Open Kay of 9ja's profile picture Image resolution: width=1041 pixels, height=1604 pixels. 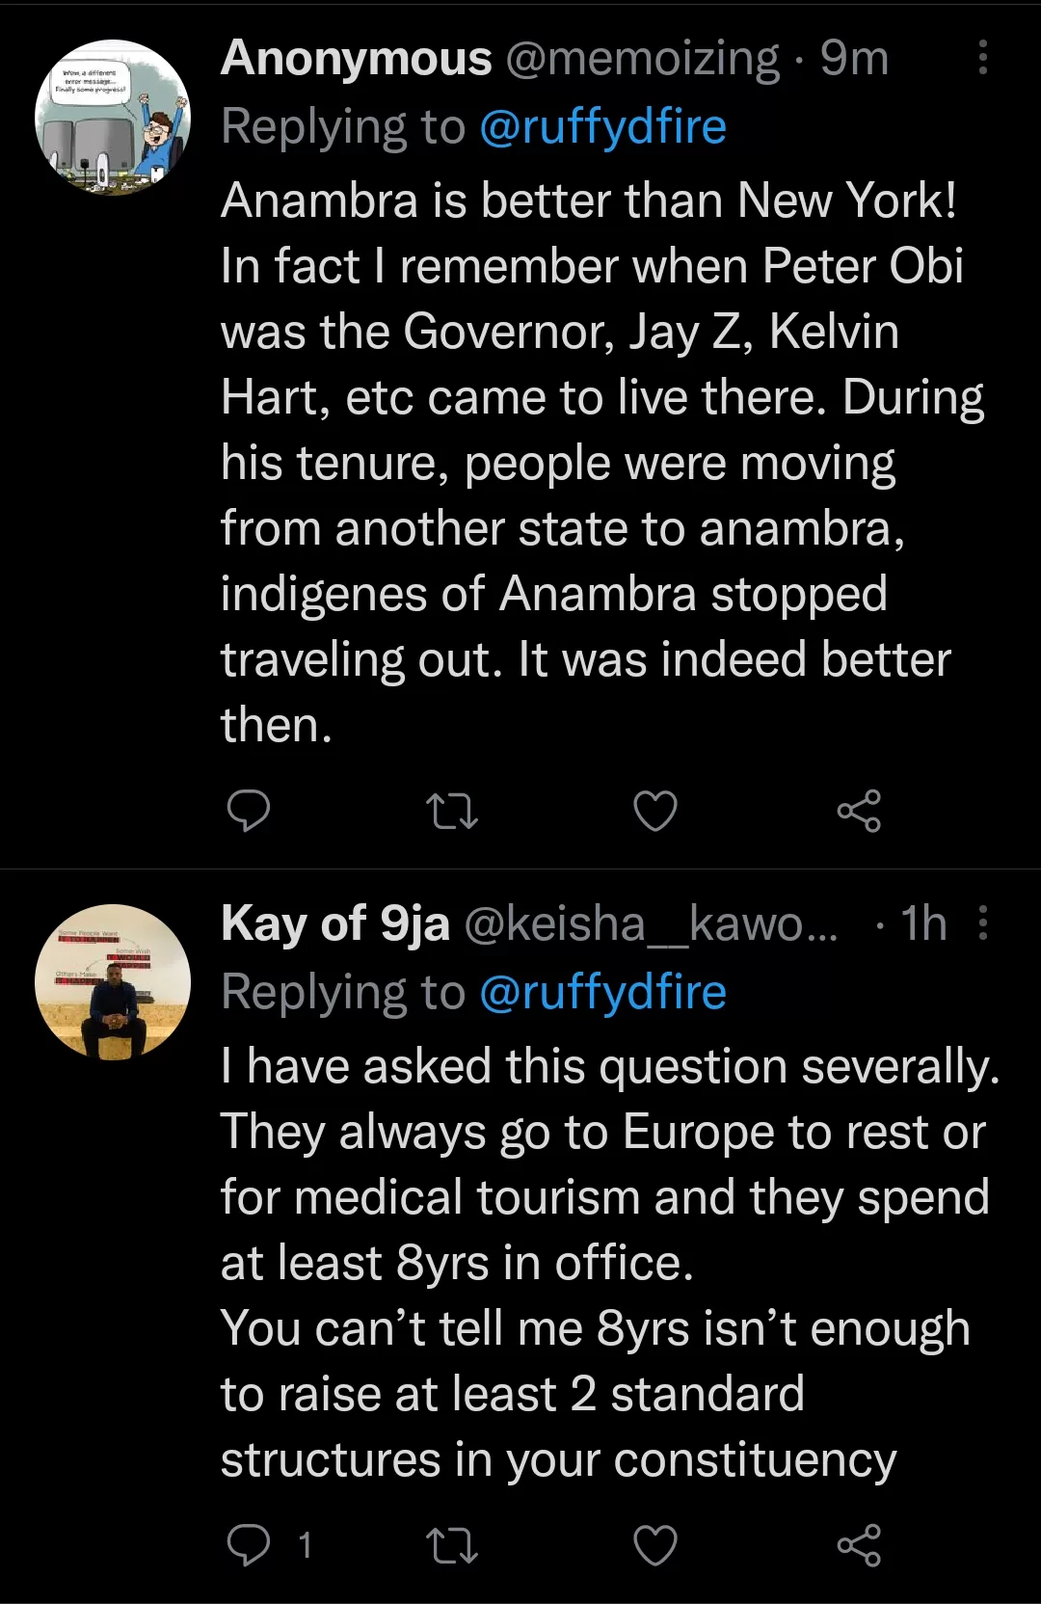[x=113, y=982]
